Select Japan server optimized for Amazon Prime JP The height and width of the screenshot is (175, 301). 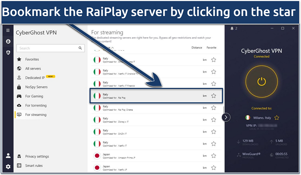[156, 156]
